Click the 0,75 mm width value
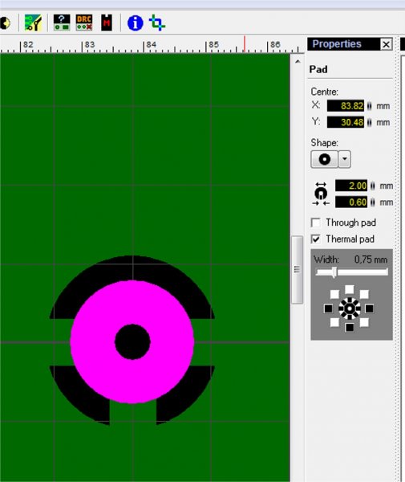The width and height of the screenshot is (405, 482). pyautogui.click(x=371, y=259)
